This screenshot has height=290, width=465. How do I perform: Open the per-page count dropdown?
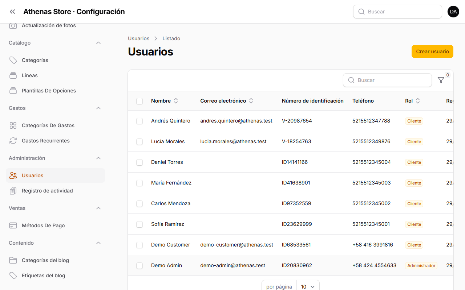coord(308,287)
